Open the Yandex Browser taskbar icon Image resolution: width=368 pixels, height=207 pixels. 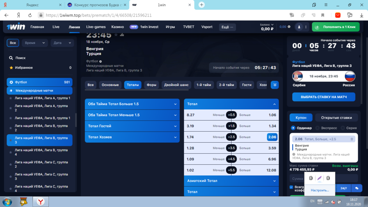coord(40,201)
